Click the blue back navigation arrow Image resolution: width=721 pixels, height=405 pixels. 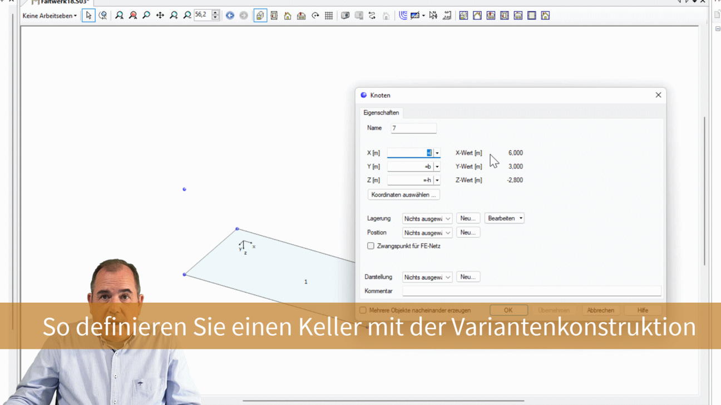pos(230,16)
